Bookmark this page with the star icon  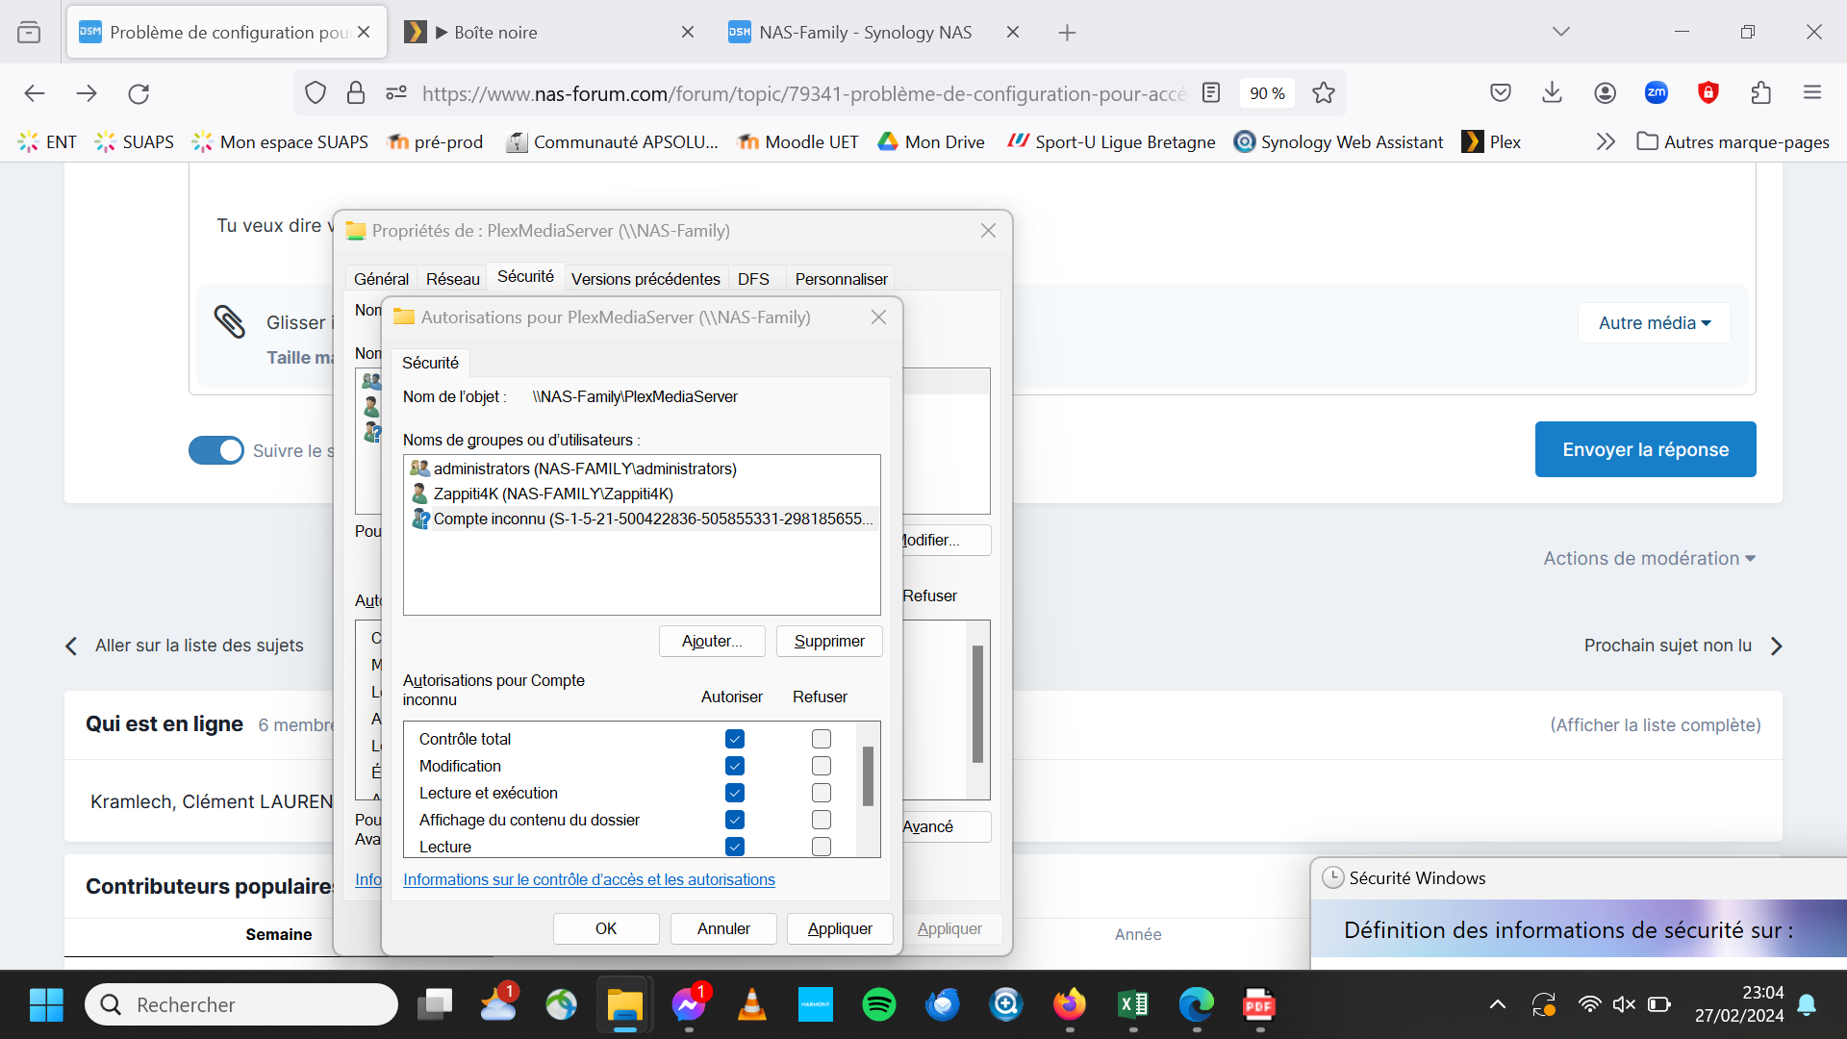click(1324, 93)
